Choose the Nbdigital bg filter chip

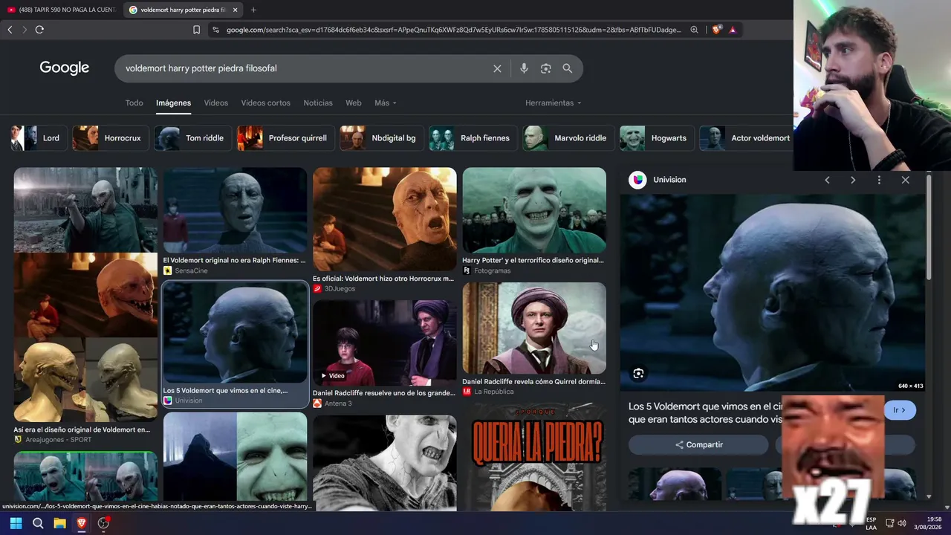[x=380, y=138]
